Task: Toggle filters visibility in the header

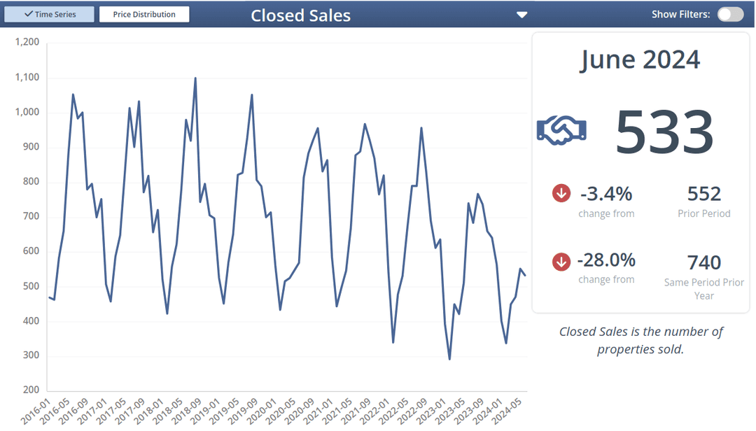Action: (730, 14)
